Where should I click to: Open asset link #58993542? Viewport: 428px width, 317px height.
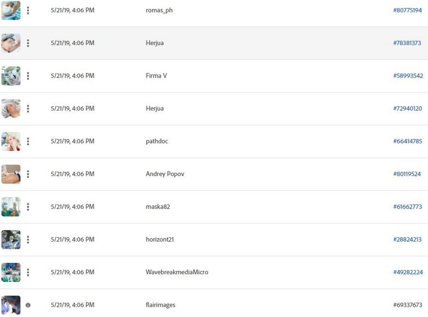click(x=408, y=76)
